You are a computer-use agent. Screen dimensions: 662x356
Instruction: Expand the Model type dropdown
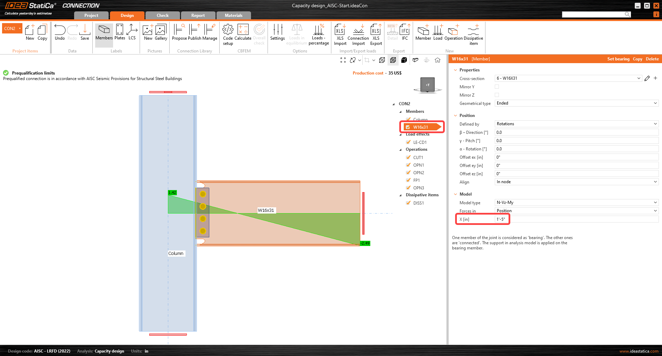click(x=576, y=202)
